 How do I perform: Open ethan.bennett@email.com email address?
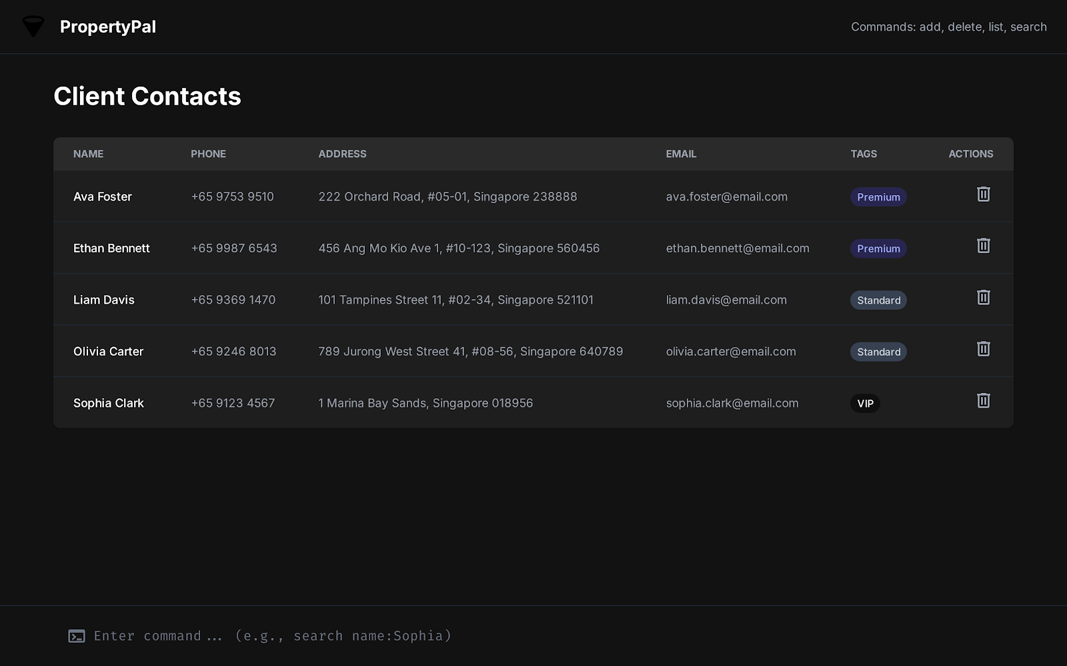coord(737,248)
